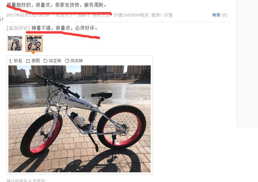
Task: Click the 27速10A350W电机 specification text
Action: [131, 15]
